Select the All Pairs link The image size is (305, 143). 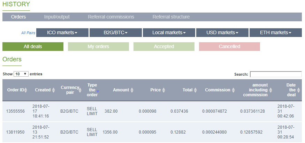coord(28,33)
